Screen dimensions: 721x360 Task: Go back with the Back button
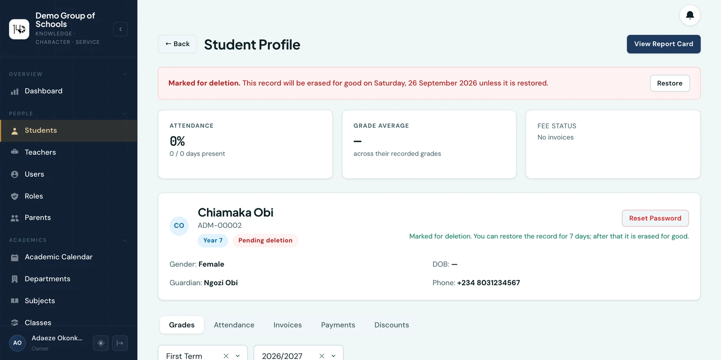(177, 44)
